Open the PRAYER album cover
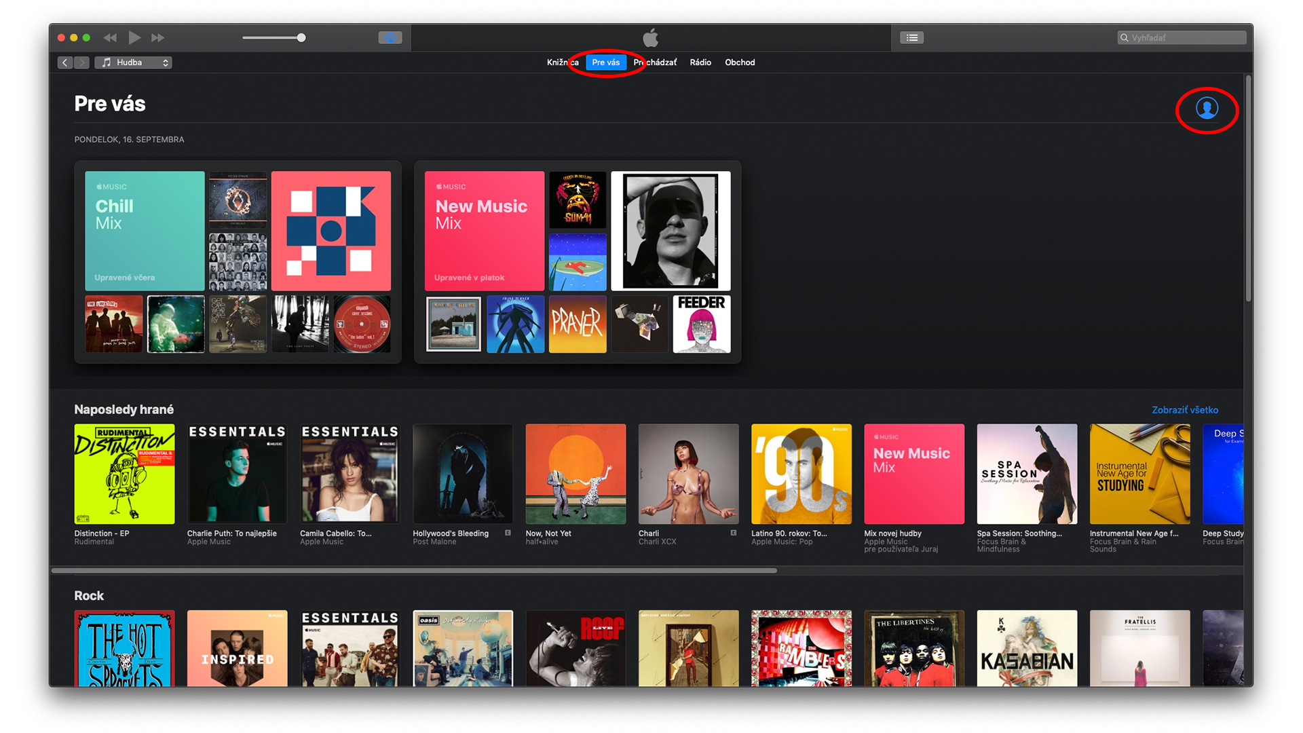Viewport: 1303px width, 733px height. [578, 324]
